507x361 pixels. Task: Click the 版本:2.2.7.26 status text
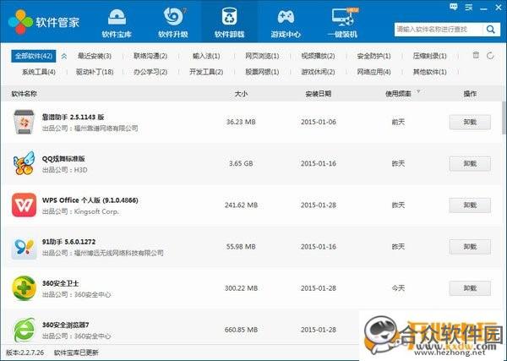pyautogui.click(x=25, y=353)
